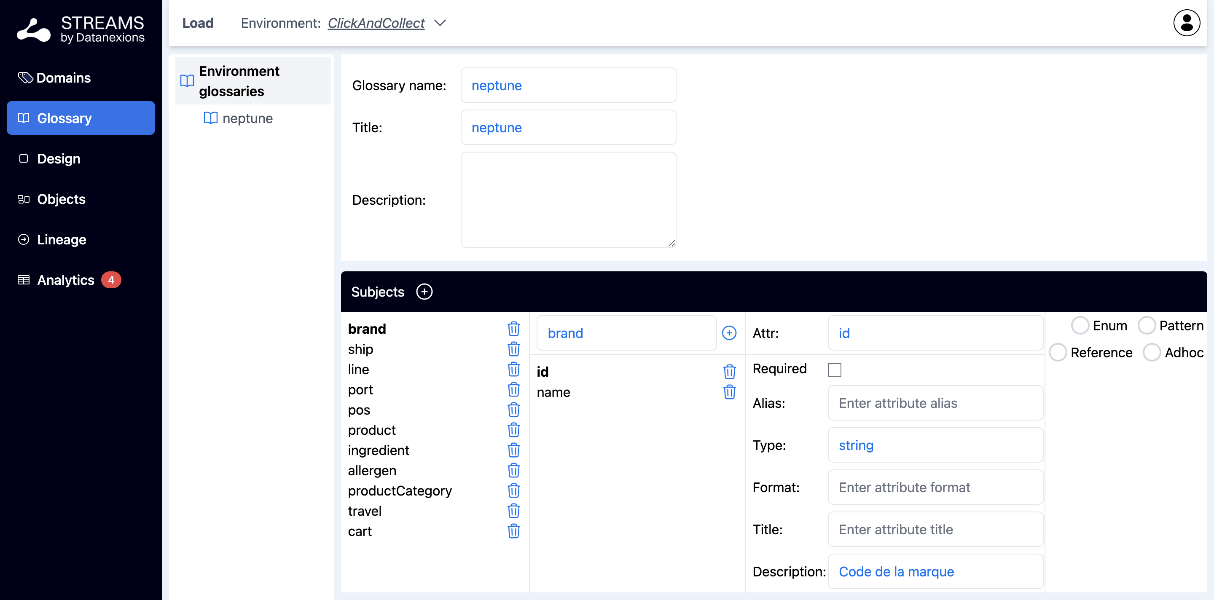Image resolution: width=1214 pixels, height=600 pixels.
Task: Click the ClickAndCollect environment link
Action: (x=376, y=23)
